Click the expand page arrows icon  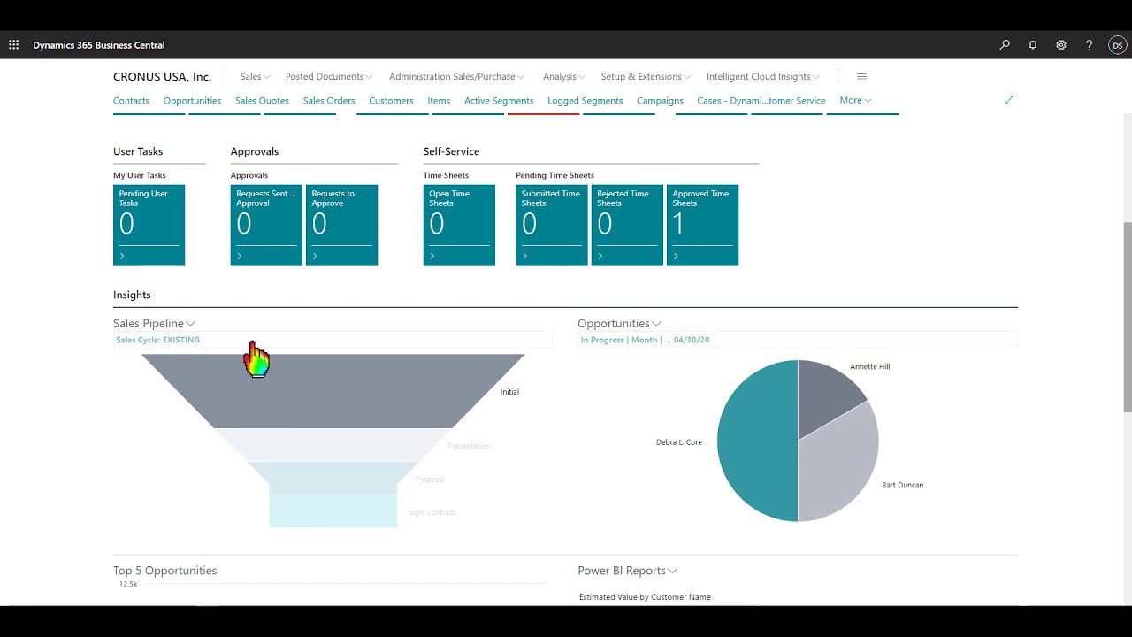tap(1009, 100)
